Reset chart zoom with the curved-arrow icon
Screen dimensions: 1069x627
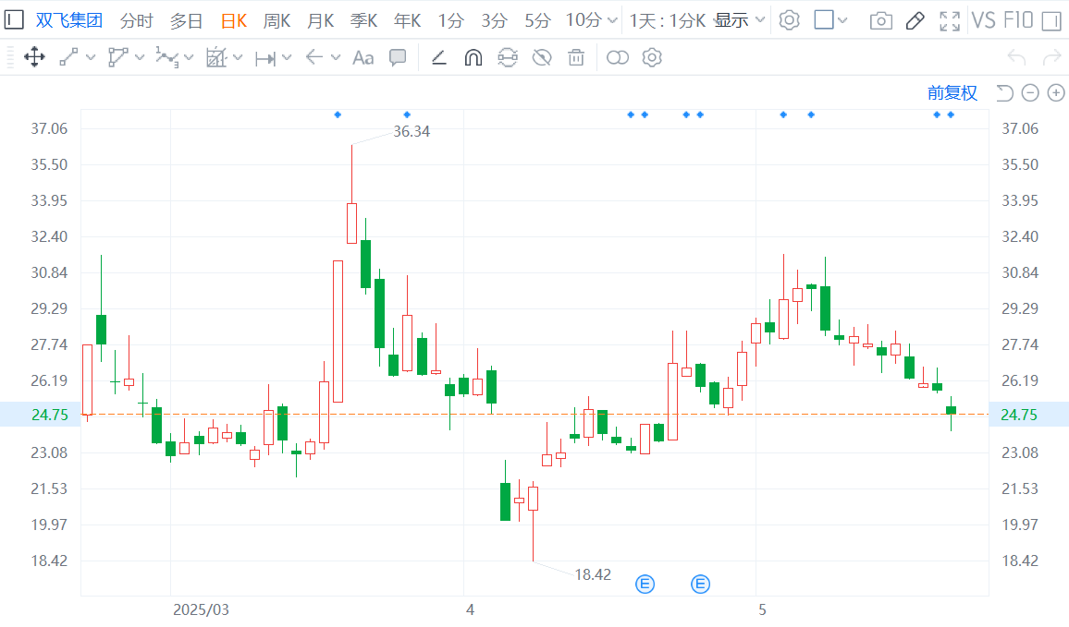(1004, 92)
